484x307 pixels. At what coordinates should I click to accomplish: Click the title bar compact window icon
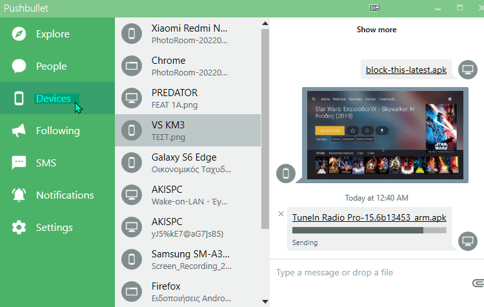tap(374, 8)
